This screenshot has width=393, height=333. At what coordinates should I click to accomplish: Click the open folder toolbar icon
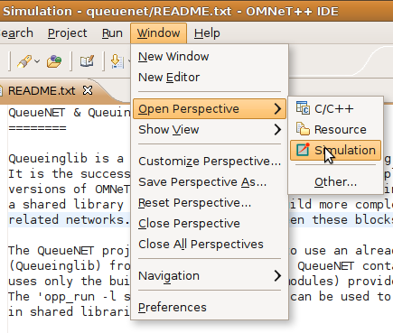click(x=54, y=61)
